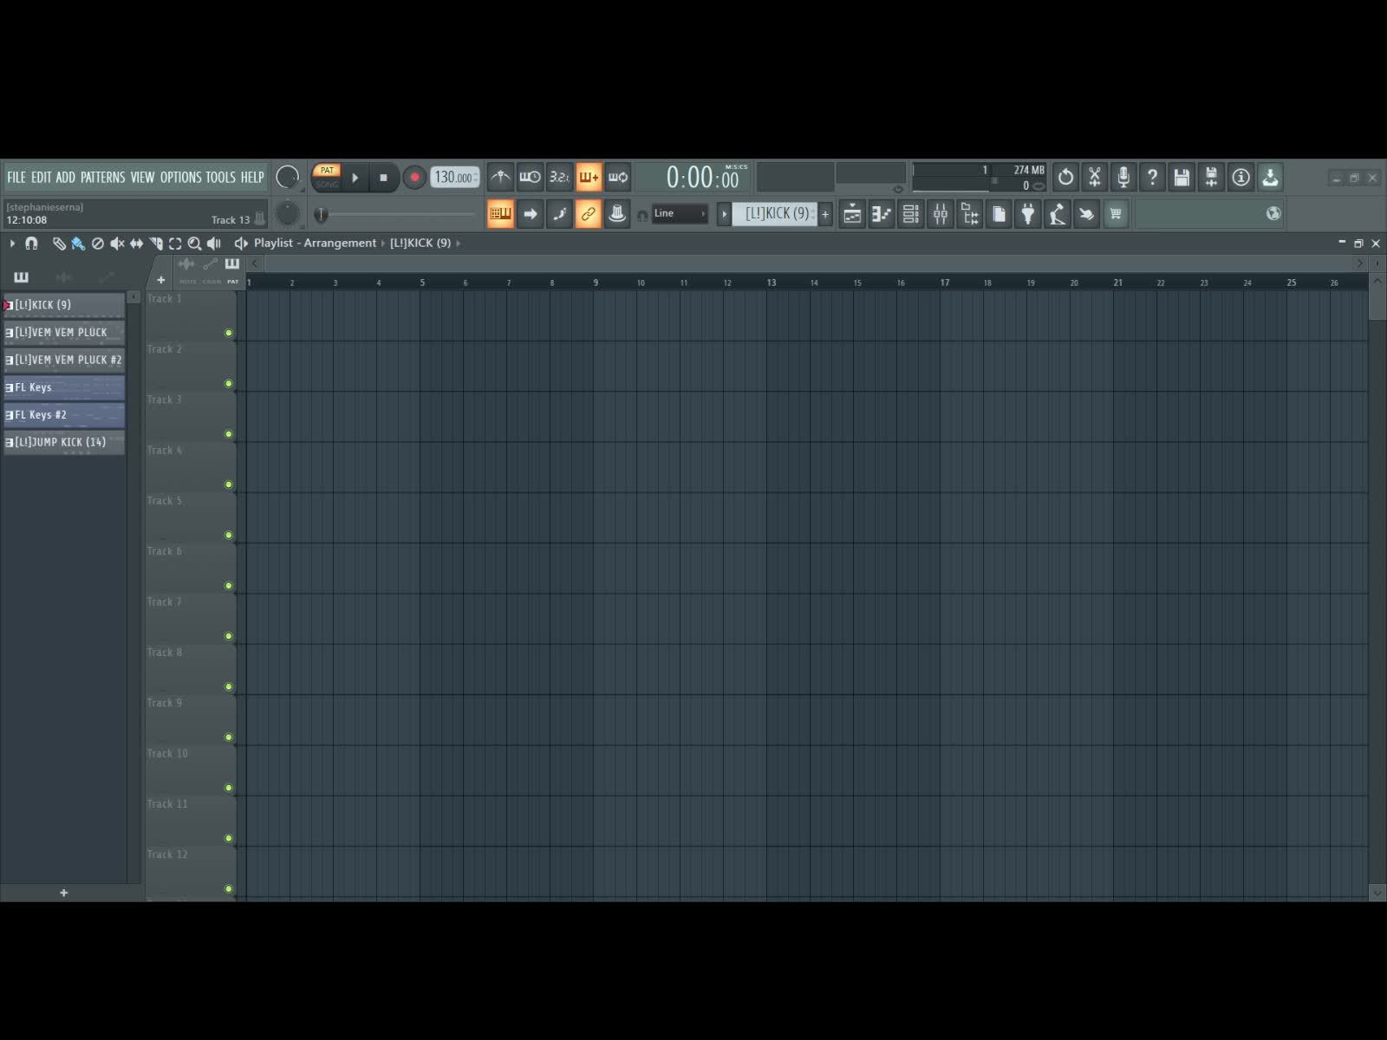
Task: Open the Playlist window icon
Action: (852, 214)
